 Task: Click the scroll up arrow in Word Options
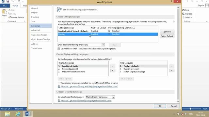click(x=178, y=7)
